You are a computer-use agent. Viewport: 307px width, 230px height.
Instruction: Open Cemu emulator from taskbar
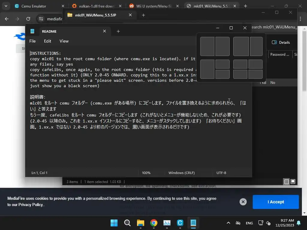(180, 223)
